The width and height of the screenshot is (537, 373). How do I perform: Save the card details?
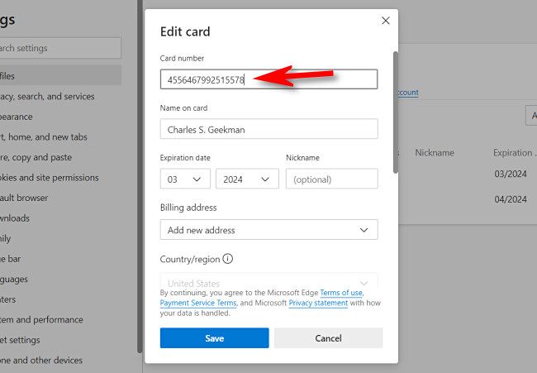pos(215,338)
